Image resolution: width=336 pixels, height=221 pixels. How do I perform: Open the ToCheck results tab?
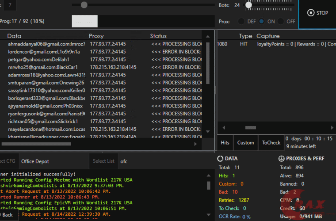click(271, 143)
